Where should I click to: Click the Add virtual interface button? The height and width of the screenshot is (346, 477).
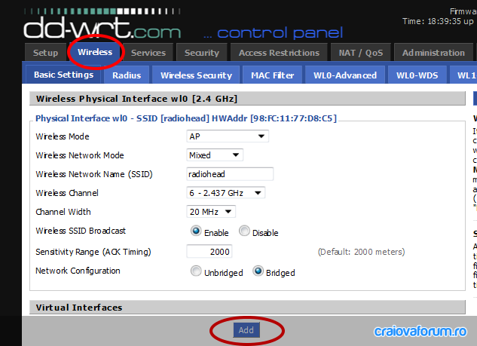246,330
